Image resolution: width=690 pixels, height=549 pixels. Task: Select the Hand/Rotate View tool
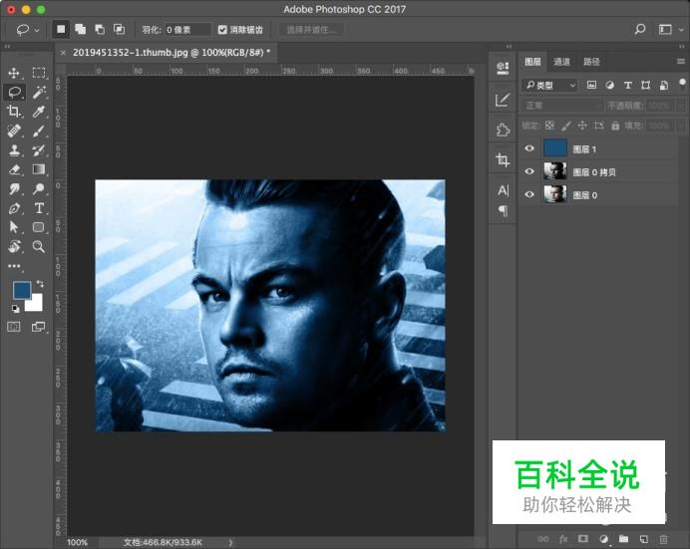(14, 246)
